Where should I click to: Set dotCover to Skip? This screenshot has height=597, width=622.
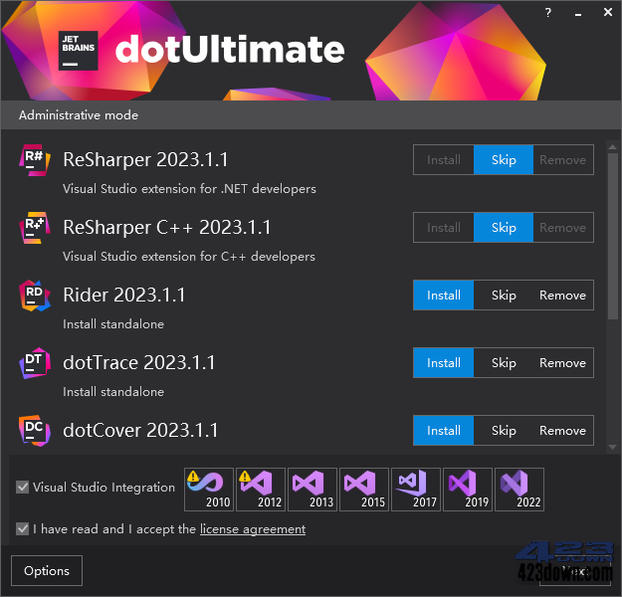[x=504, y=431]
